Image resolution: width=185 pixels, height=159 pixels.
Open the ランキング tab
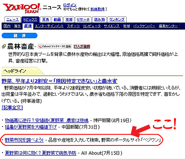click(x=117, y=20)
